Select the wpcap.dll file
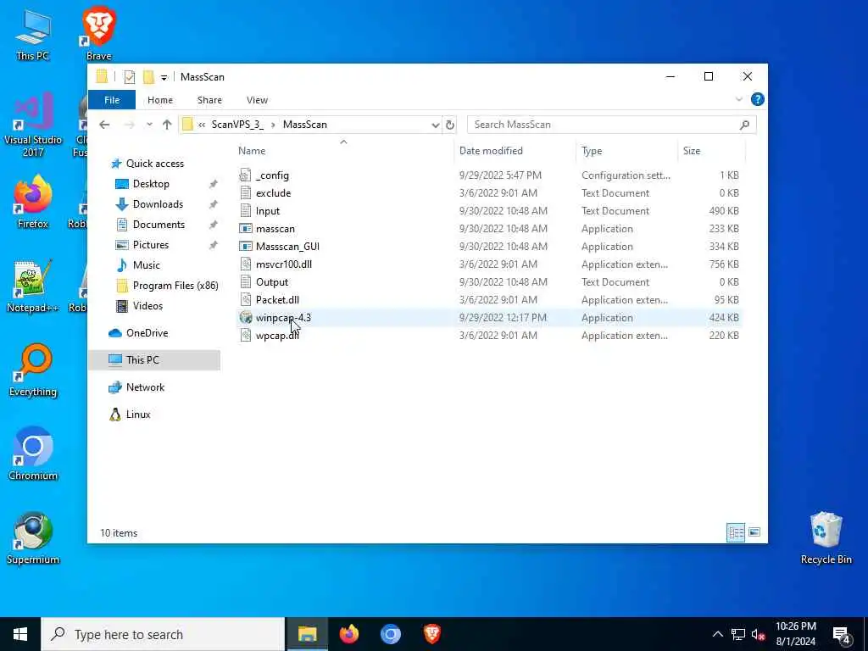 pyautogui.click(x=277, y=336)
